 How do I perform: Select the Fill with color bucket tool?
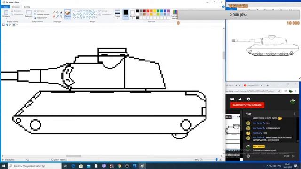pos(57,13)
